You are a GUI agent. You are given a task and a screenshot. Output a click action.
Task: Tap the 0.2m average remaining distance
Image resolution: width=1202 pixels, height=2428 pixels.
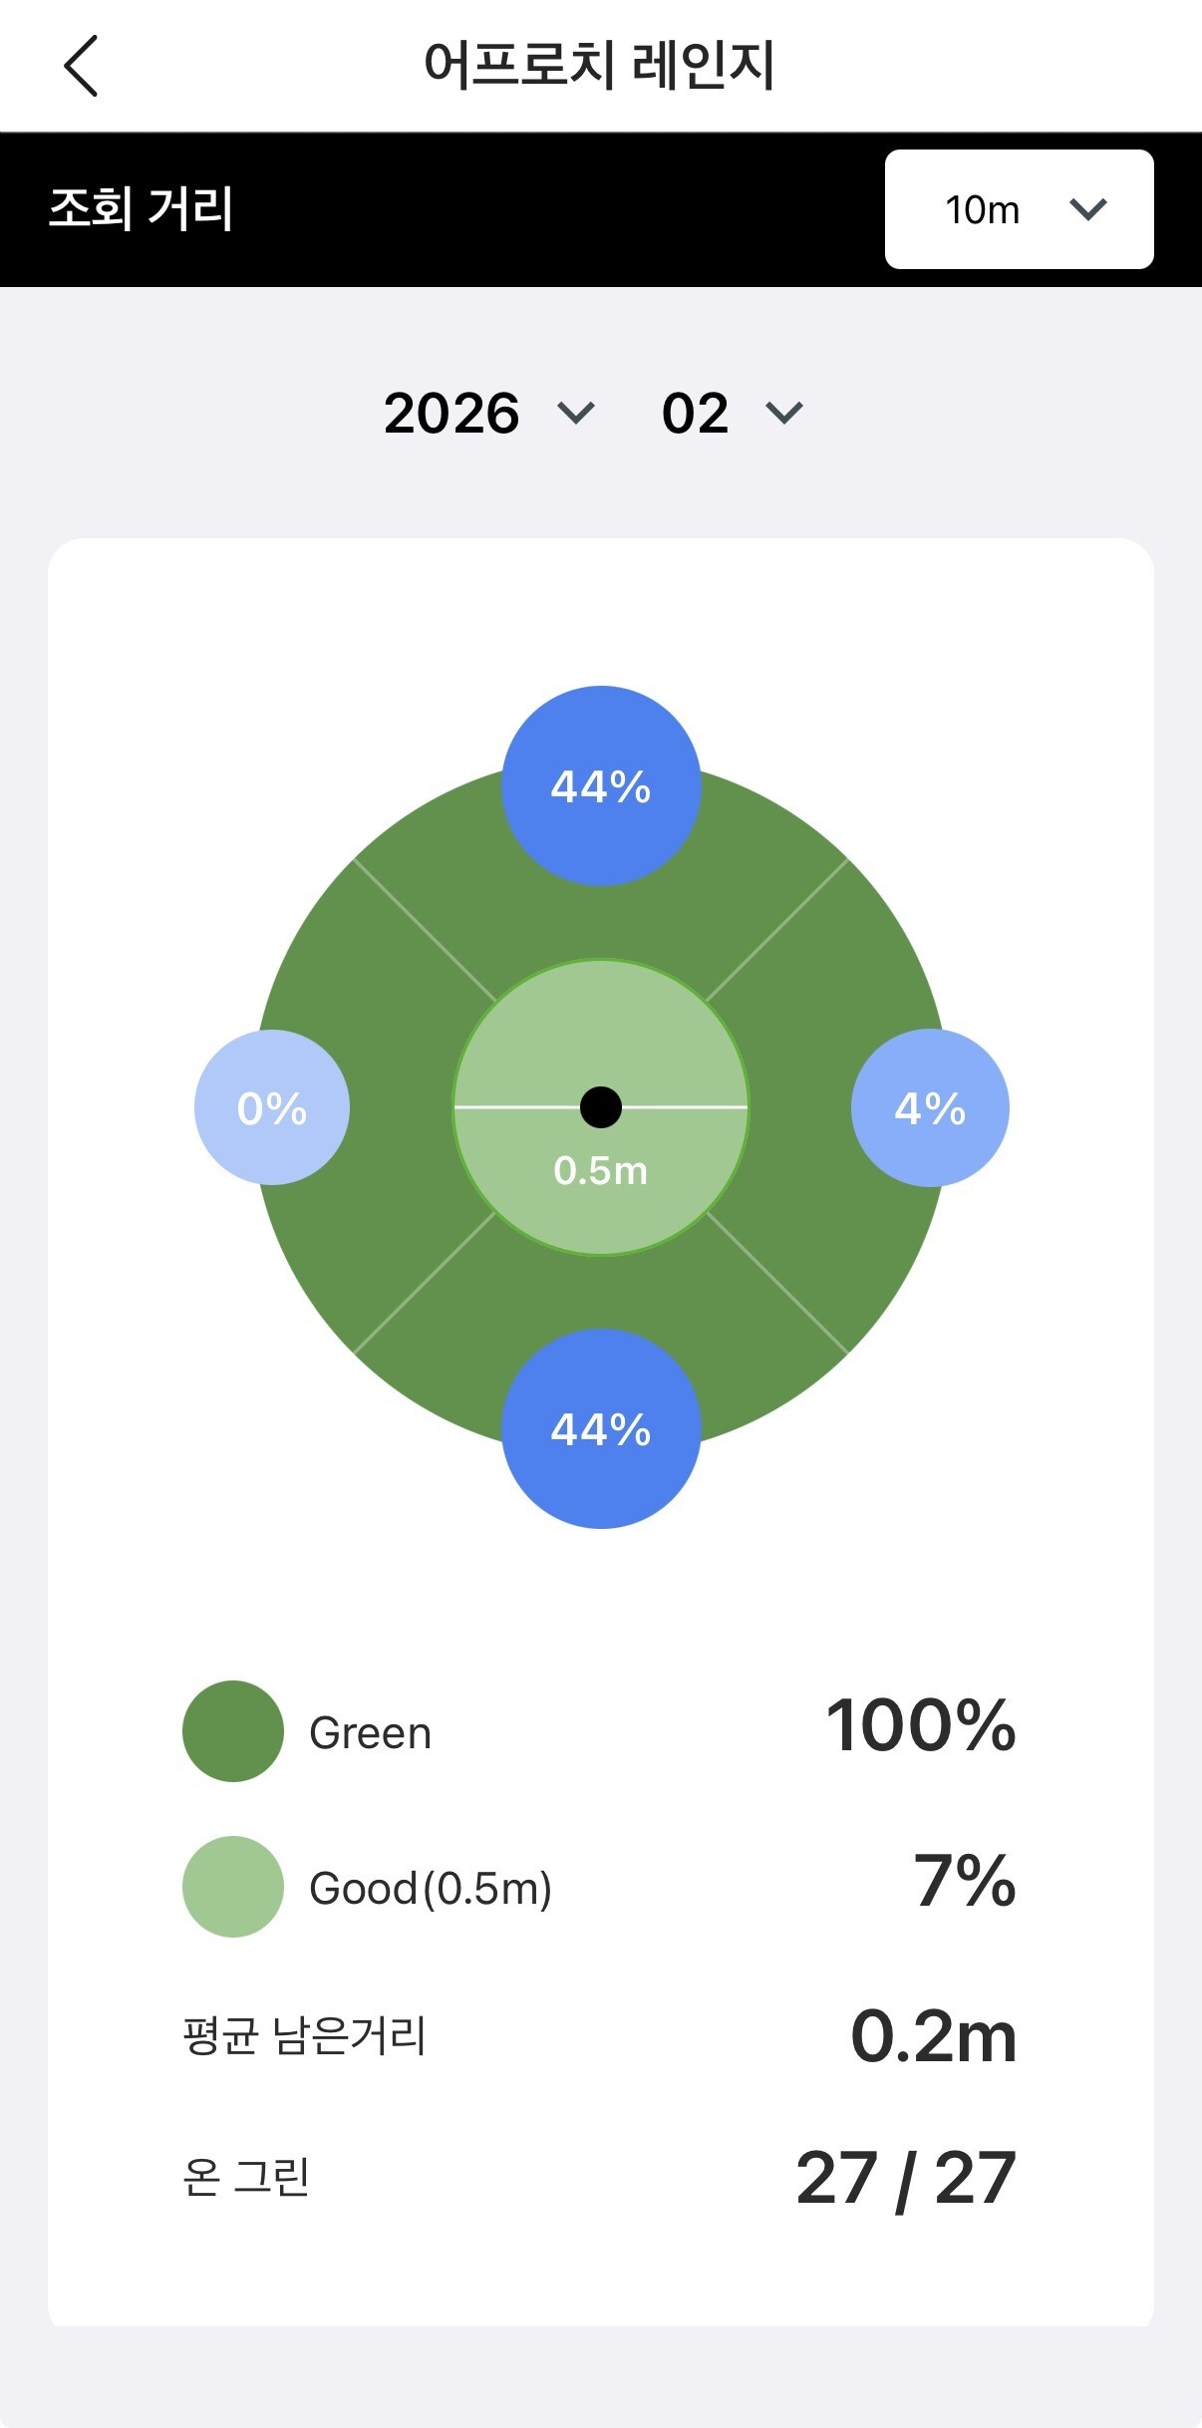[x=934, y=2035]
